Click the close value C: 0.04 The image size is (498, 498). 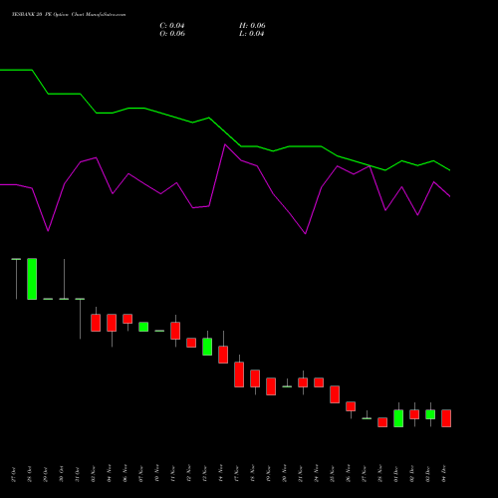coord(172,26)
